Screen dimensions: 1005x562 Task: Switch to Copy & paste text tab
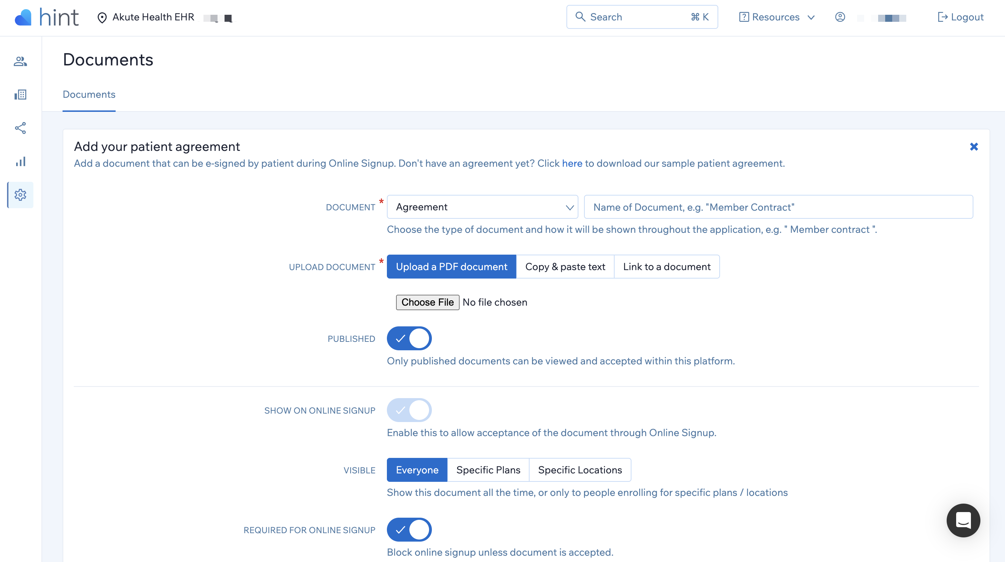565,267
